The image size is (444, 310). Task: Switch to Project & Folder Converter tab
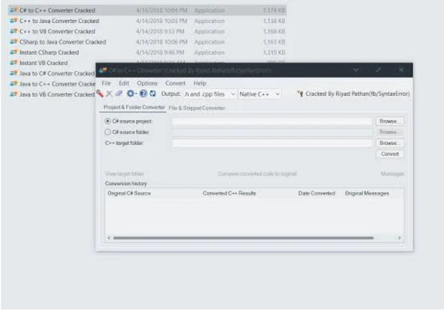134,107
